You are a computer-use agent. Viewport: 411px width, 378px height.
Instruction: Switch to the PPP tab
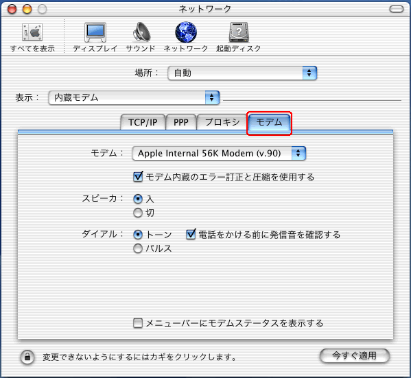[181, 122]
